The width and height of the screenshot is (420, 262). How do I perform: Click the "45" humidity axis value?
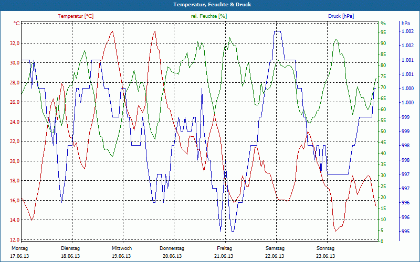[x=383, y=143]
